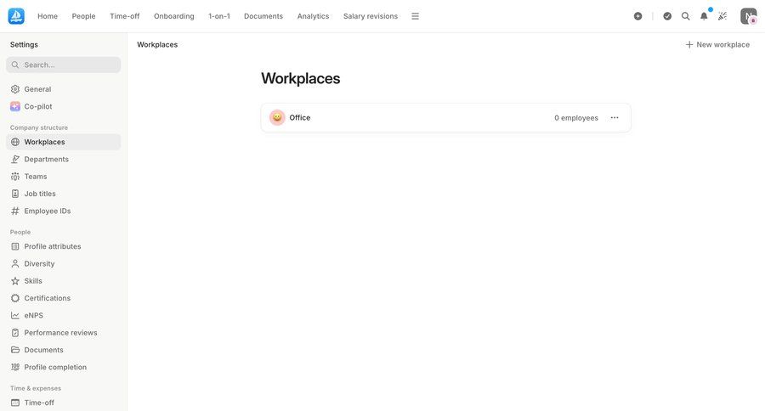Click the 0 employees count

click(576, 118)
